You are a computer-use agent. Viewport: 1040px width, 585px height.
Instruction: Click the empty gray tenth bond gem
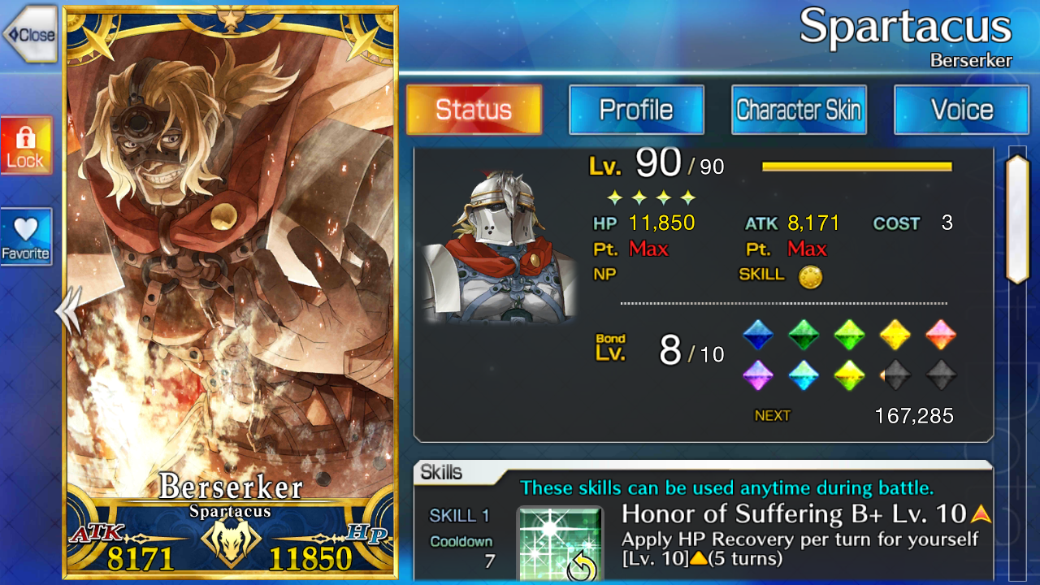tap(941, 375)
